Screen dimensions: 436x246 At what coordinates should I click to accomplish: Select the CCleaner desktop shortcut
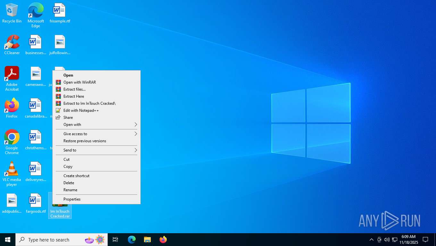point(12,45)
